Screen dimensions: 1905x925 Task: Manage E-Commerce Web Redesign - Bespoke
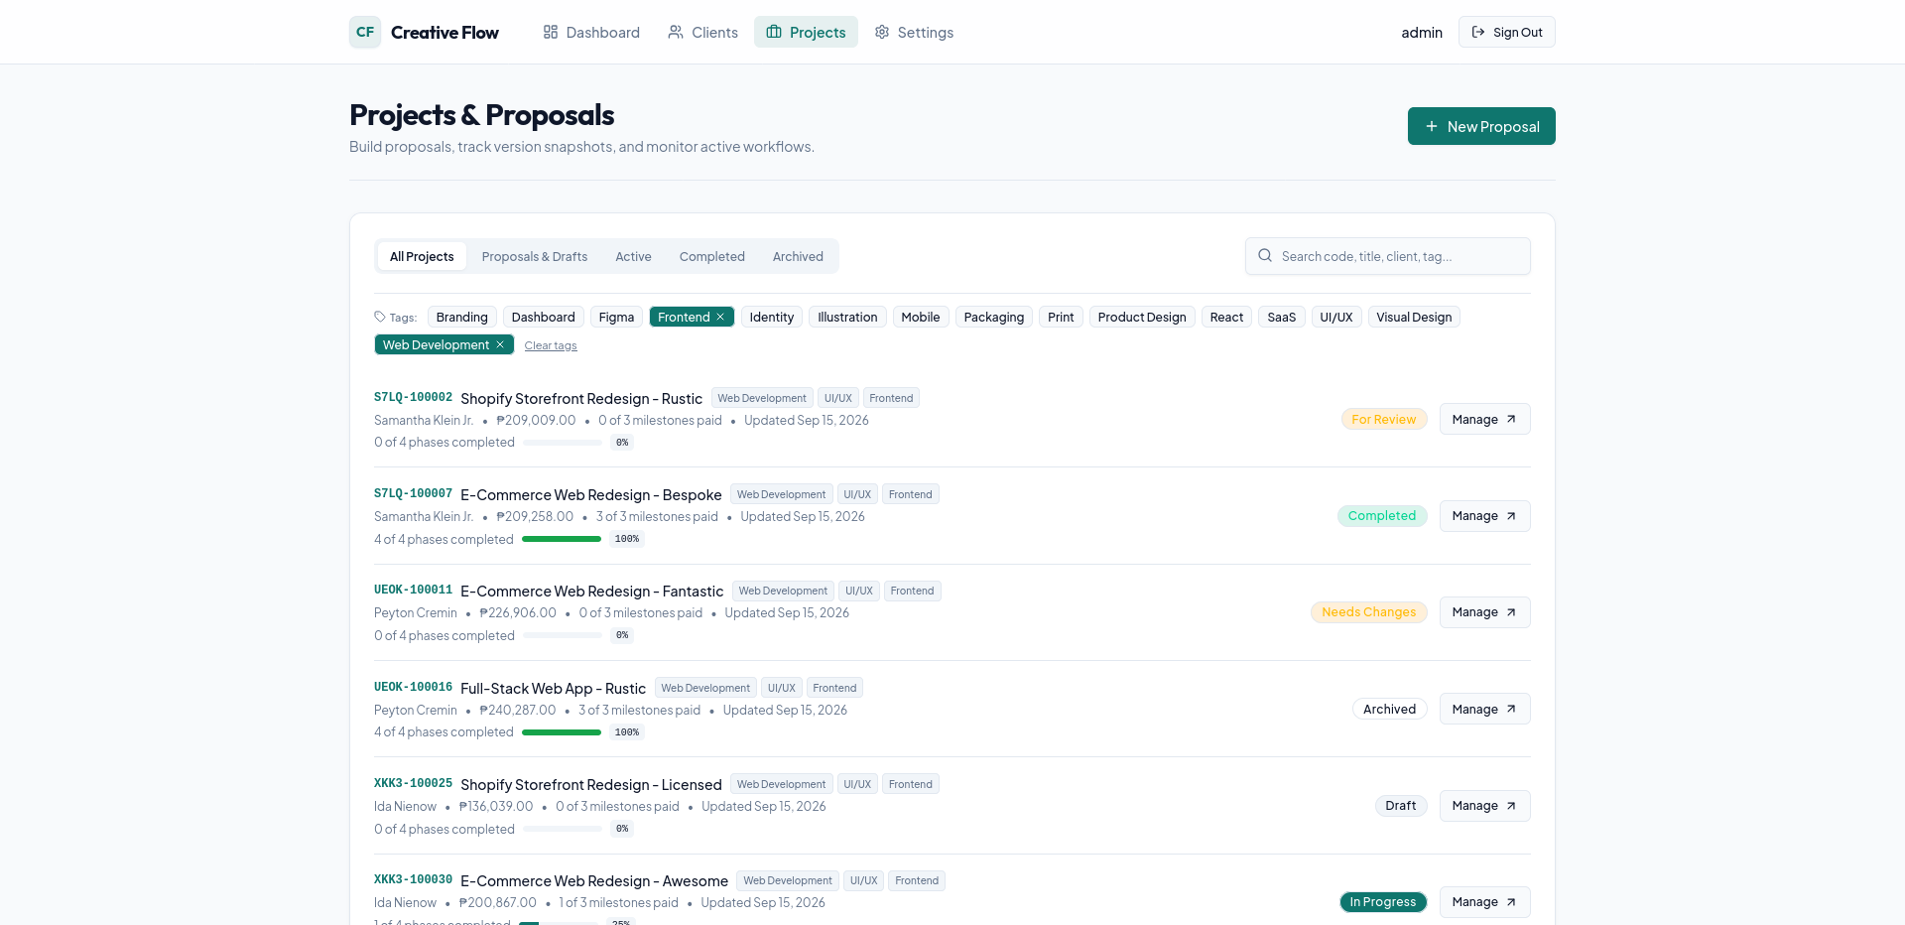click(x=1484, y=516)
